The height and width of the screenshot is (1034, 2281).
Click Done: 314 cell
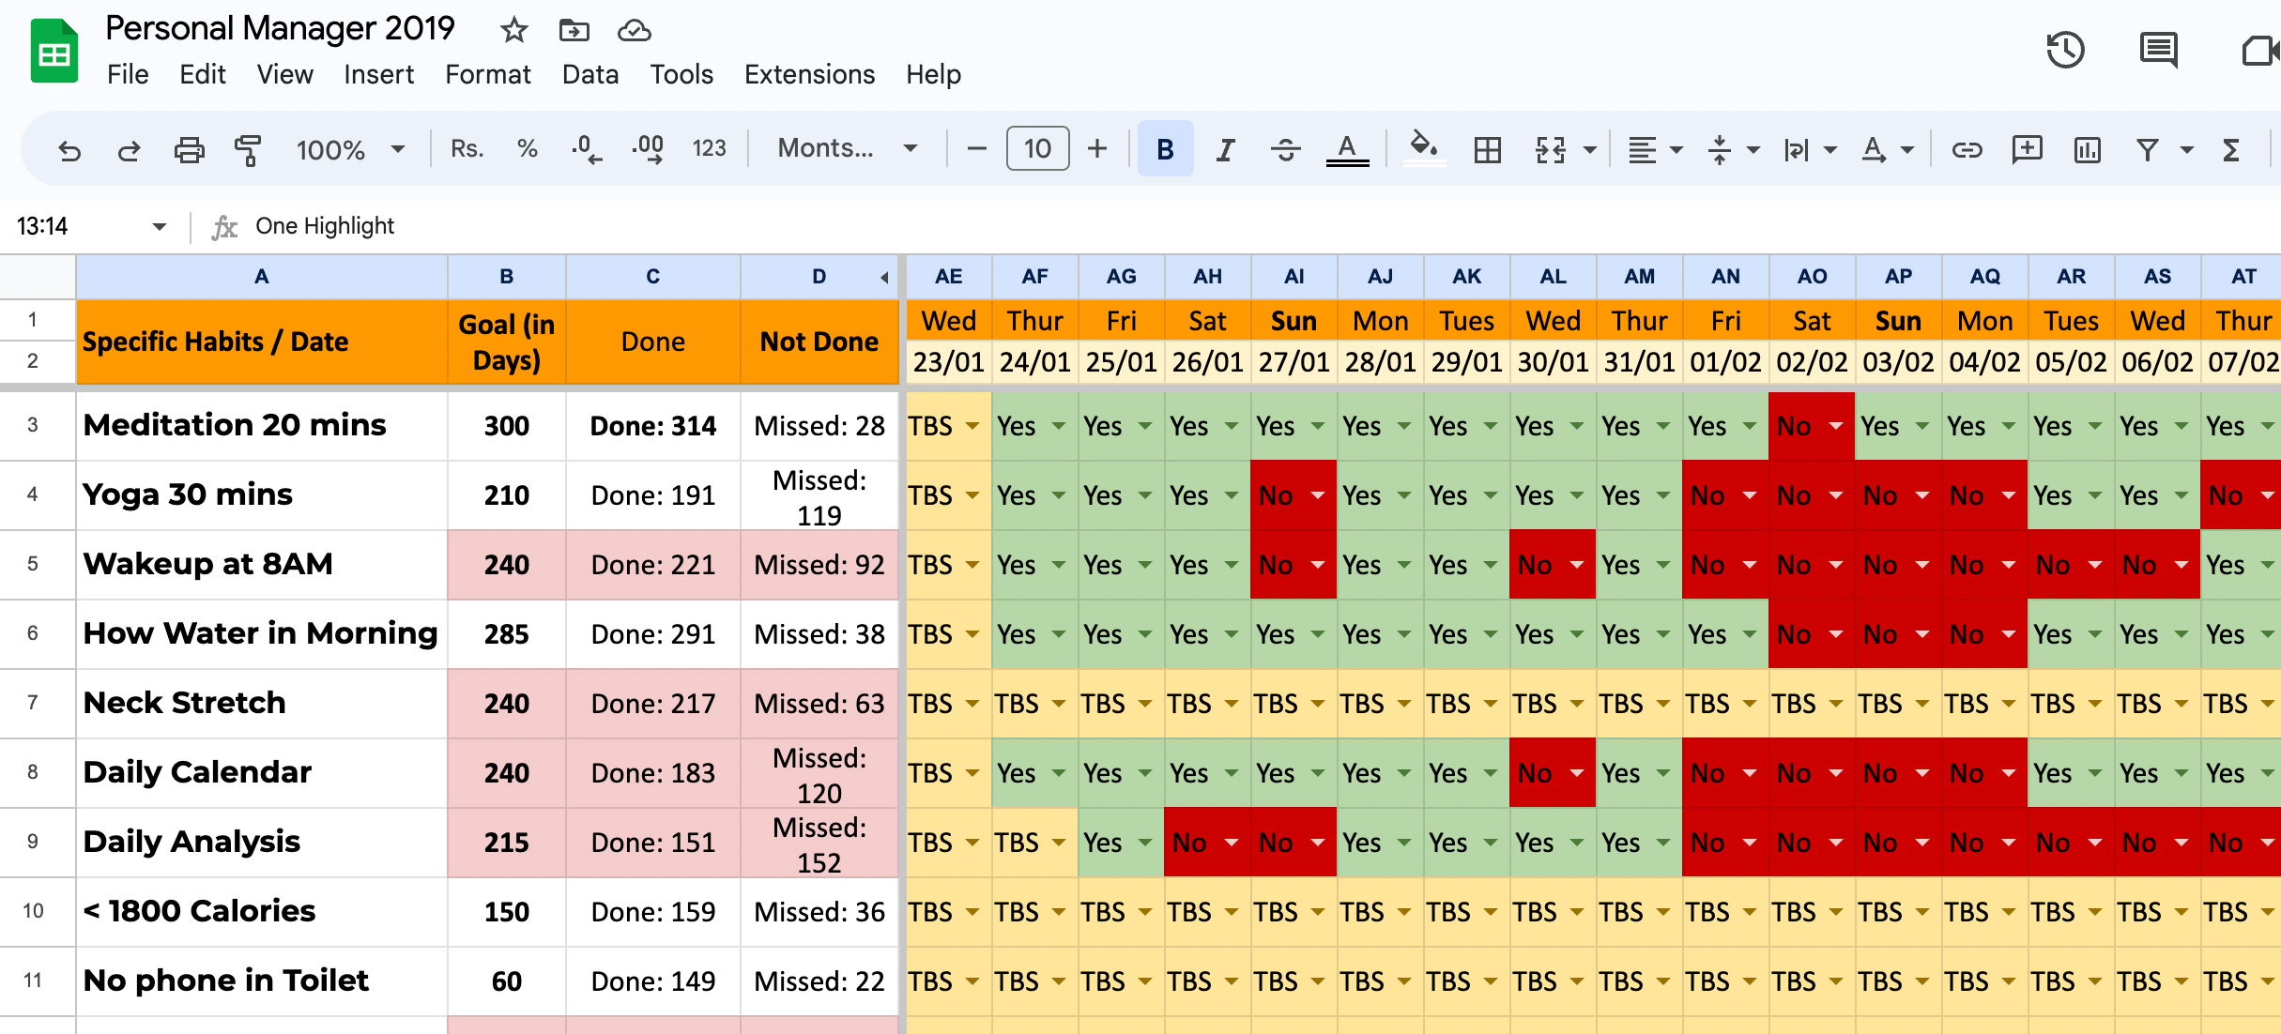pos(652,426)
